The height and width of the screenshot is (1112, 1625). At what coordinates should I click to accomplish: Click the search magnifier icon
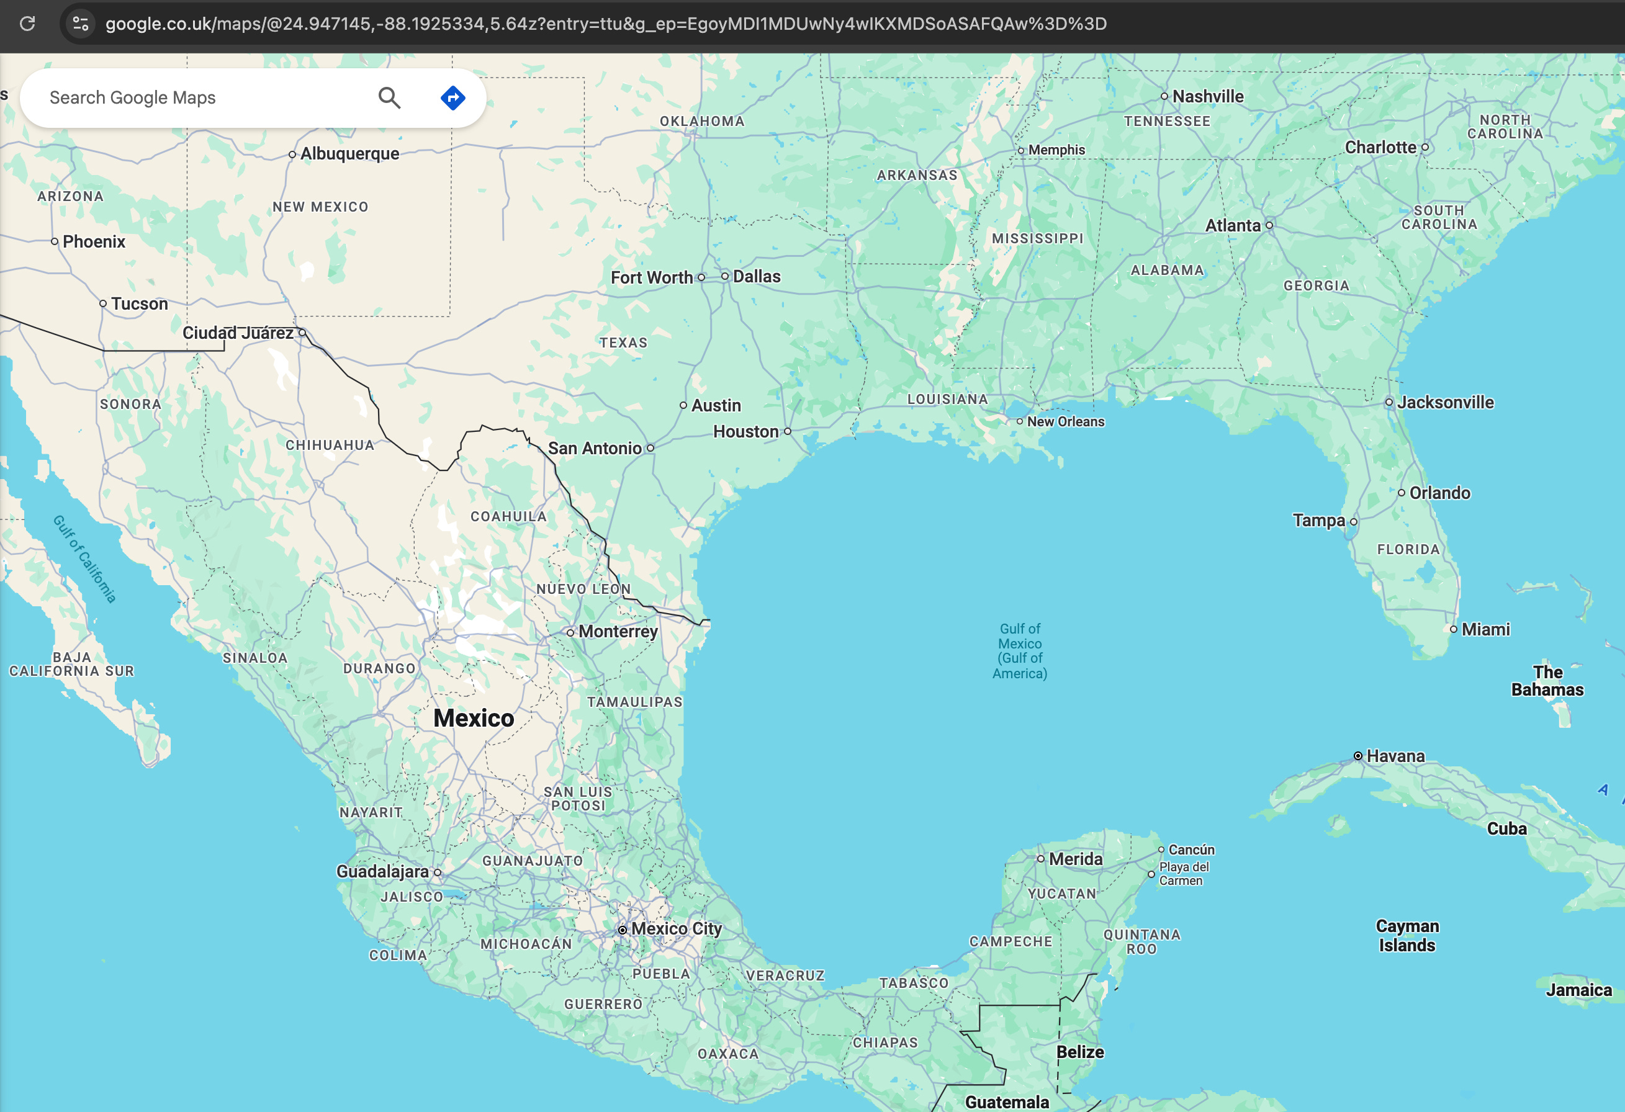389,98
